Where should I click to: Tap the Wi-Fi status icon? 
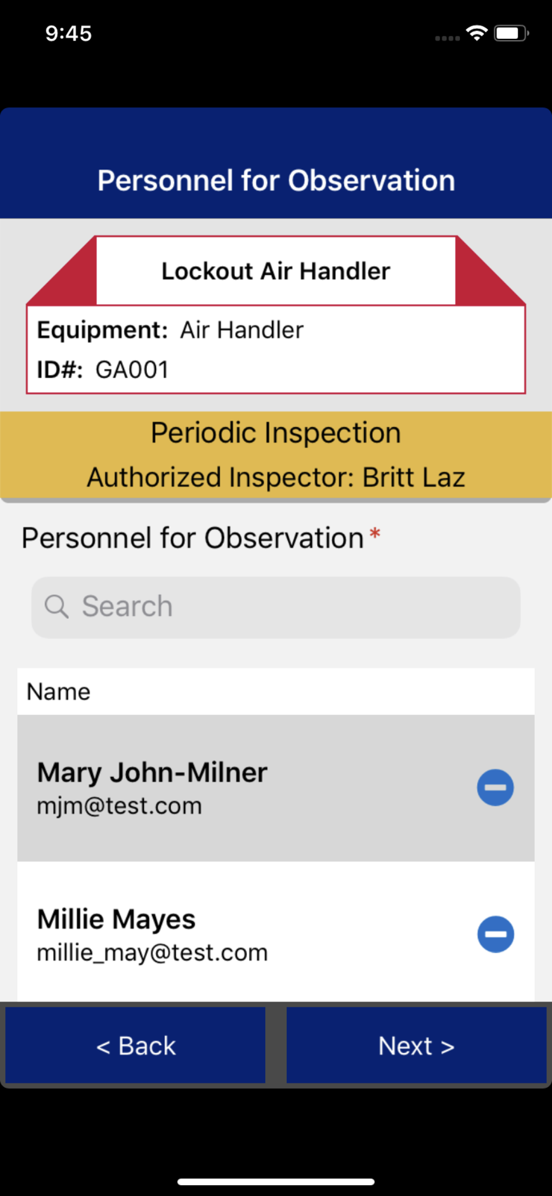pyautogui.click(x=477, y=33)
